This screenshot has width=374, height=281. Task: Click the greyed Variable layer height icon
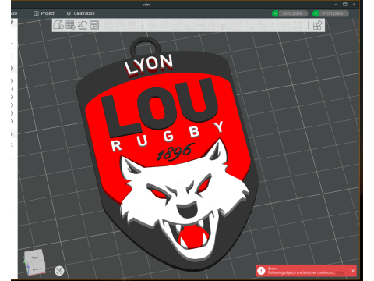(132, 25)
